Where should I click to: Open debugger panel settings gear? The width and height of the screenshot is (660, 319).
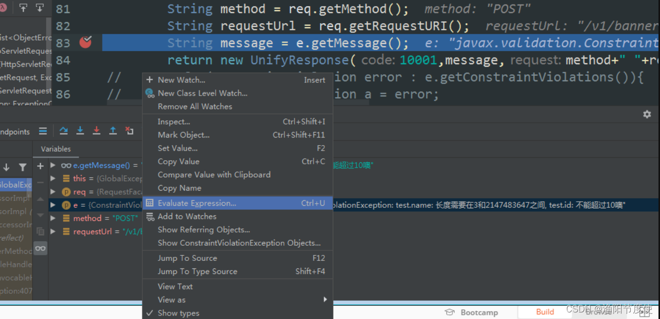point(647,114)
